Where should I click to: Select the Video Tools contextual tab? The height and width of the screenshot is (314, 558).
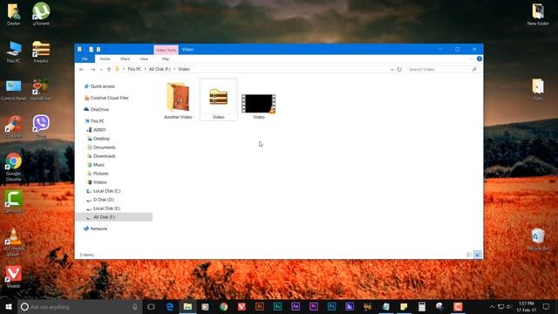pyautogui.click(x=166, y=50)
